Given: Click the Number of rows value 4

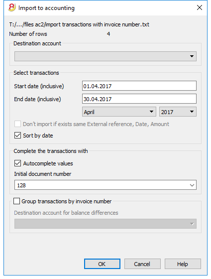Looking at the screenshot, I should (108, 34).
